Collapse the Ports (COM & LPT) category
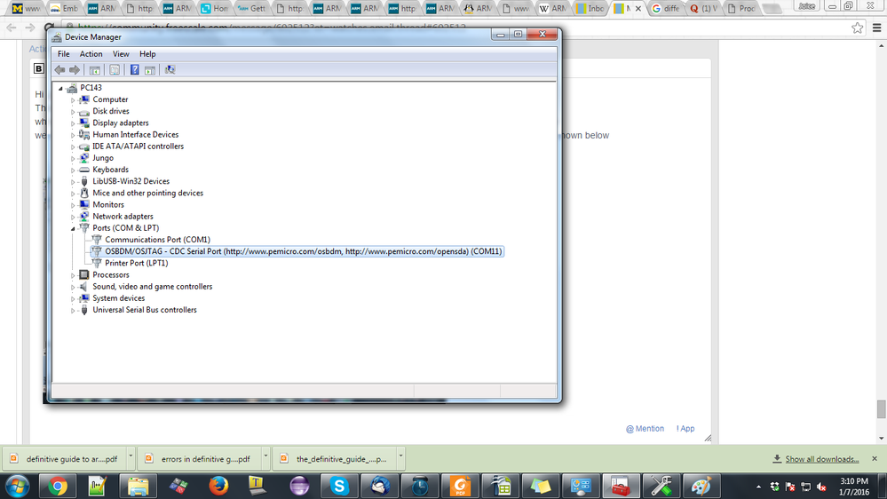The width and height of the screenshot is (887, 499). click(x=73, y=228)
